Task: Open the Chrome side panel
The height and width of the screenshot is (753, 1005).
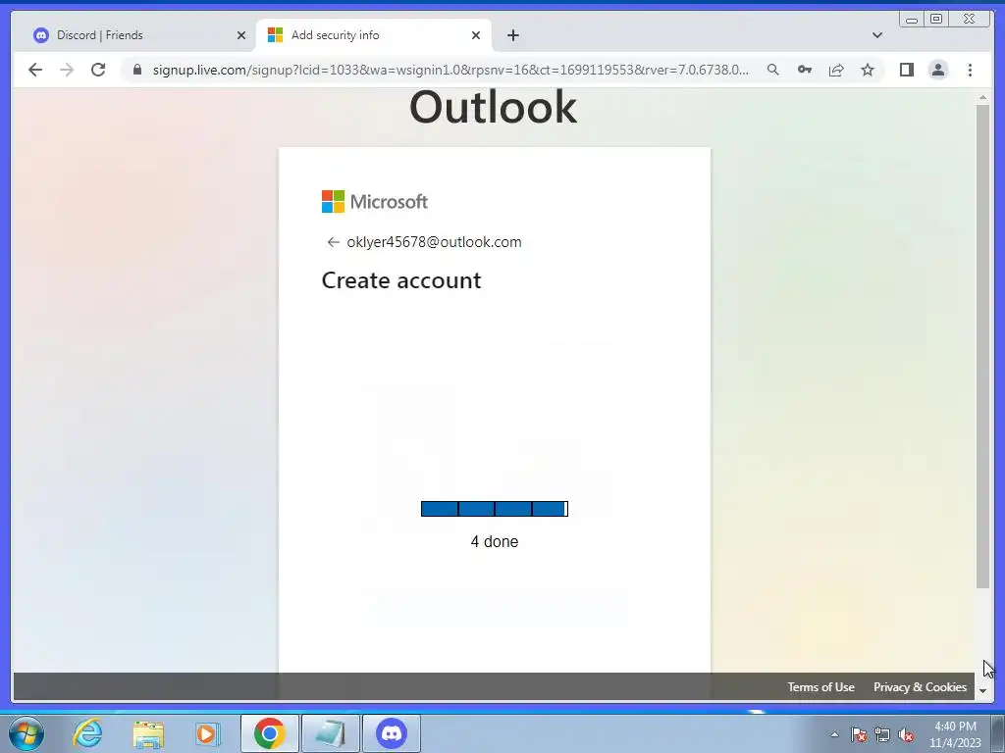Action: [906, 70]
